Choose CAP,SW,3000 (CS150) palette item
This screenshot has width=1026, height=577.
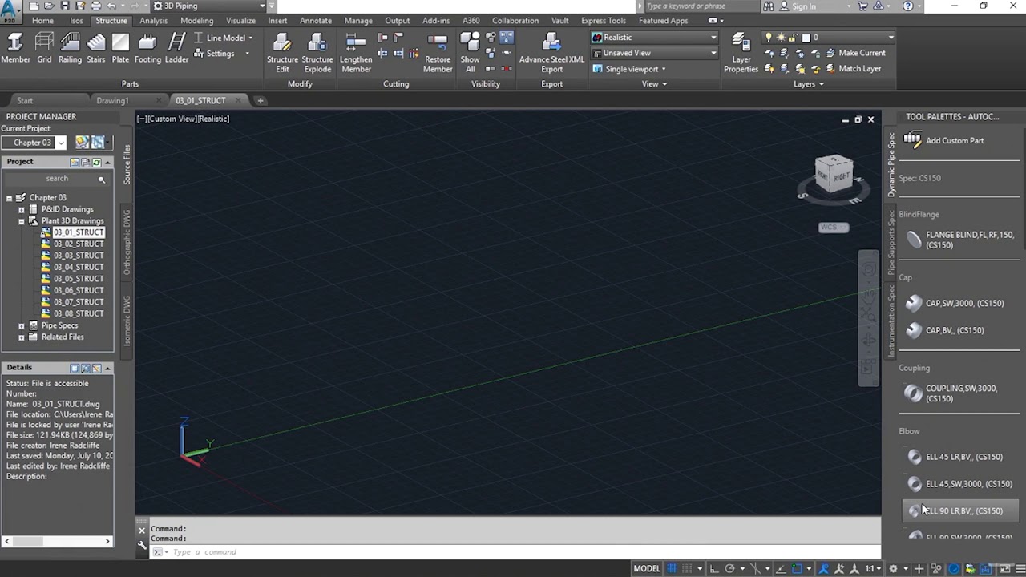tap(960, 303)
